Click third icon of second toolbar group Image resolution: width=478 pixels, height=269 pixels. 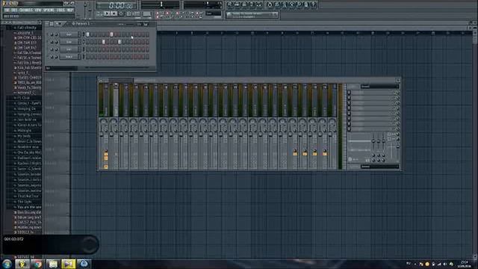tap(284, 4)
